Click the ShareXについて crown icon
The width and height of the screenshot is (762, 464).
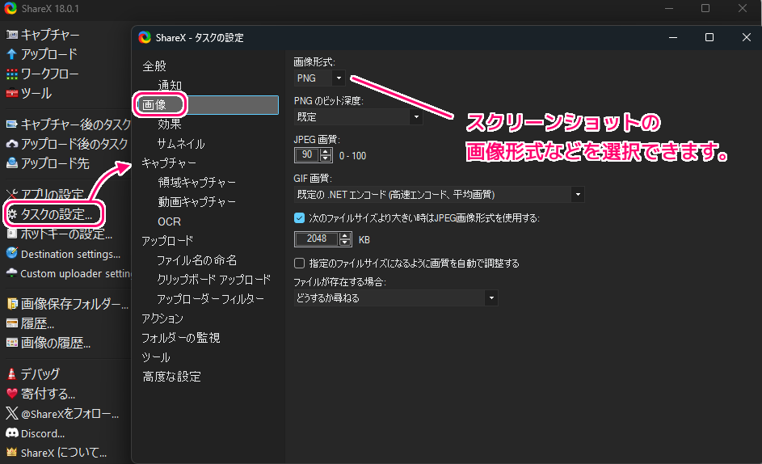pyautogui.click(x=11, y=453)
